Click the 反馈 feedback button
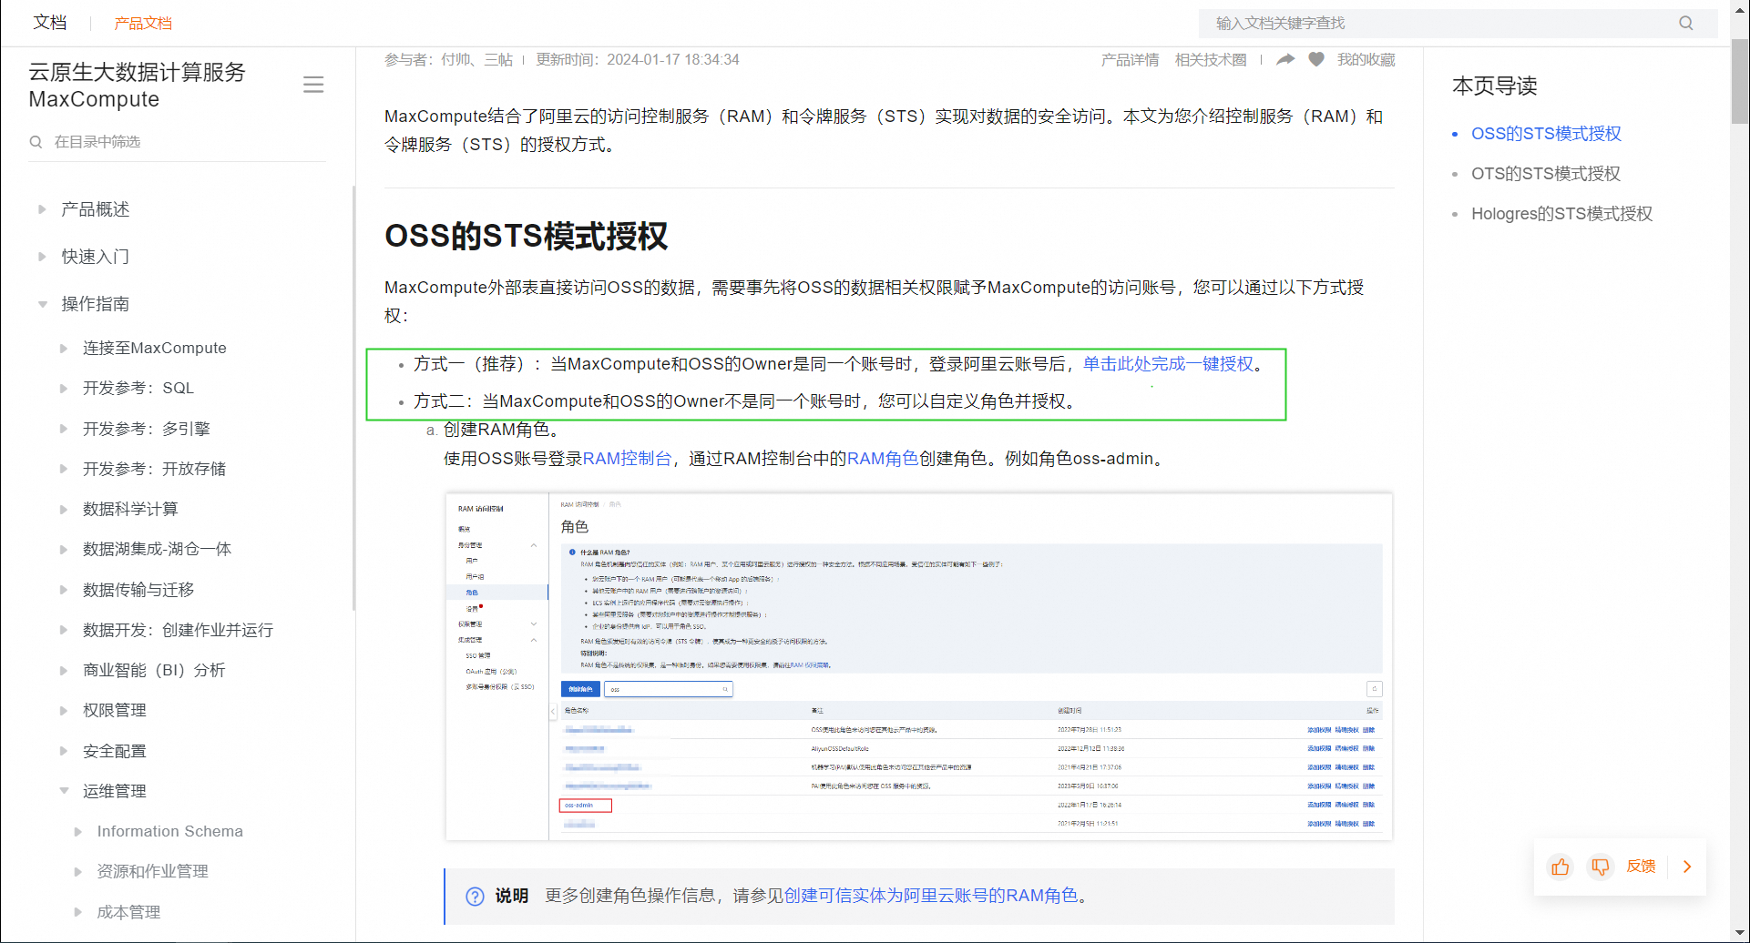1750x943 pixels. (x=1642, y=867)
